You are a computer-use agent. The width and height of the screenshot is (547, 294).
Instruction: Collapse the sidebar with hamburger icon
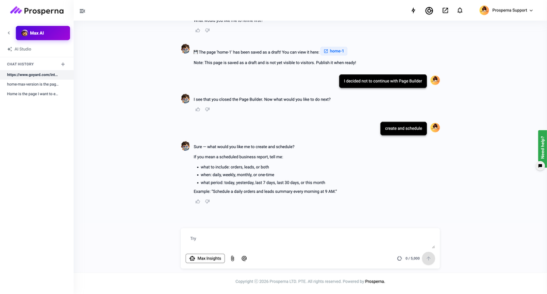tap(82, 11)
